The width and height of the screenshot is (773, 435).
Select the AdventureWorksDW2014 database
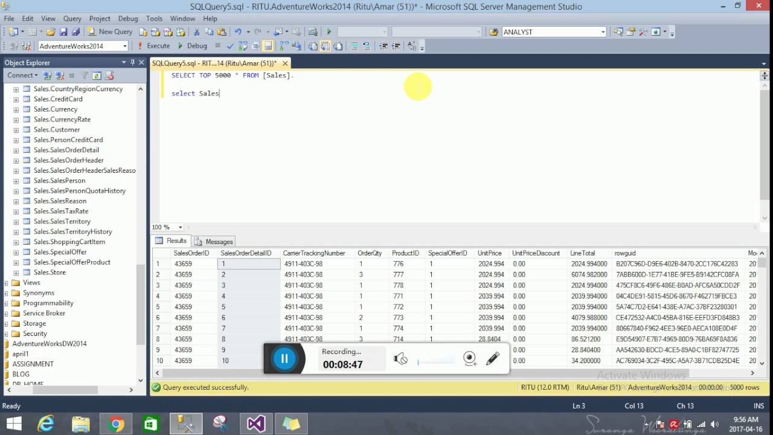coord(49,344)
